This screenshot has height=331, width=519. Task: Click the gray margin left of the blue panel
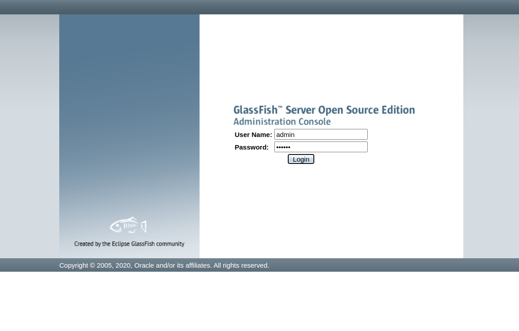29,135
